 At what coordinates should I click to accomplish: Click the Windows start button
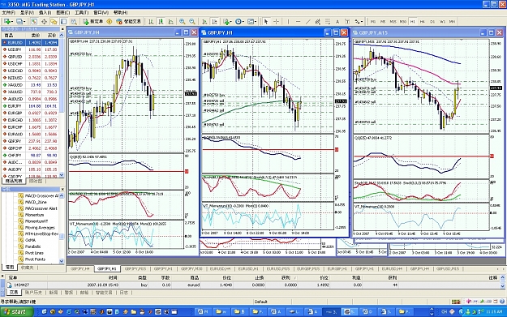pos(17,311)
